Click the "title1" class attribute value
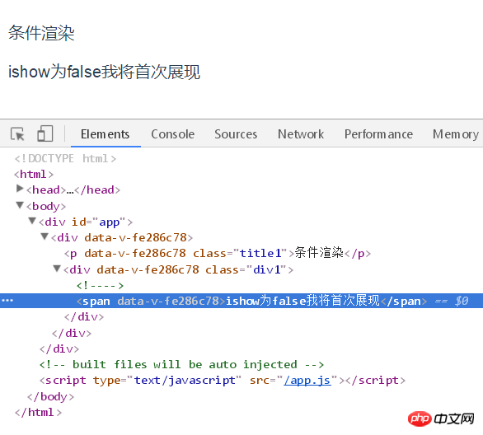 pyautogui.click(x=260, y=254)
